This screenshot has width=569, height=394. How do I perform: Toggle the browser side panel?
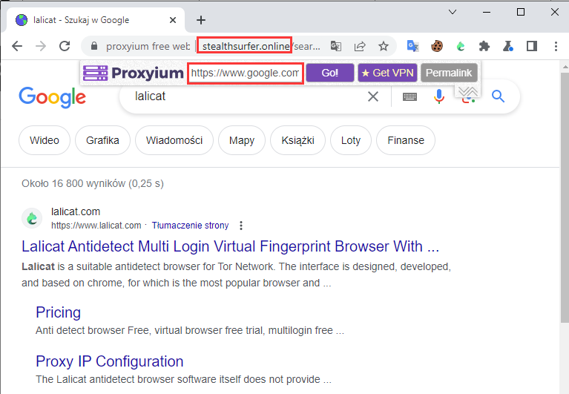532,46
